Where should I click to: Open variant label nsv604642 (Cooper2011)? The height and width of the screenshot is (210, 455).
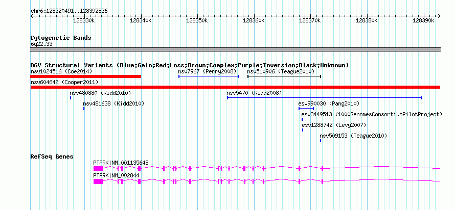(64, 83)
